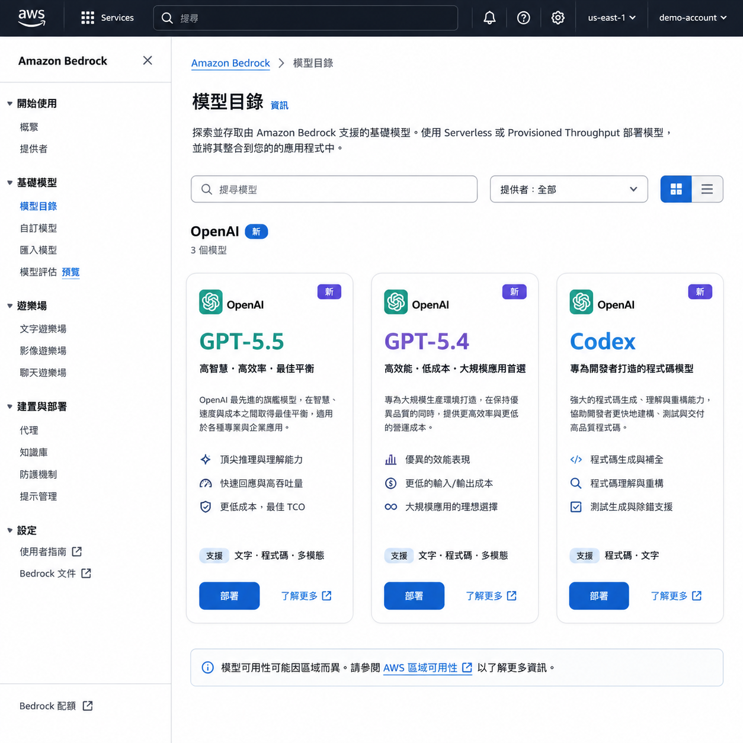Click the sparkle icon beside 頂尖推理與理解能力
The height and width of the screenshot is (743, 743).
206,459
